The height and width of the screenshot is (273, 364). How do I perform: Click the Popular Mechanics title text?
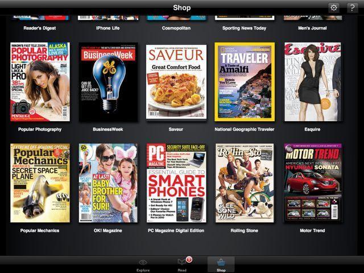(x=40, y=230)
